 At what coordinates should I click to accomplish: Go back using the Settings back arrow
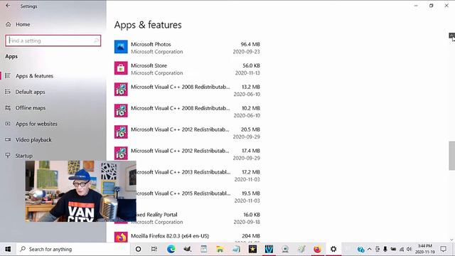(8, 6)
